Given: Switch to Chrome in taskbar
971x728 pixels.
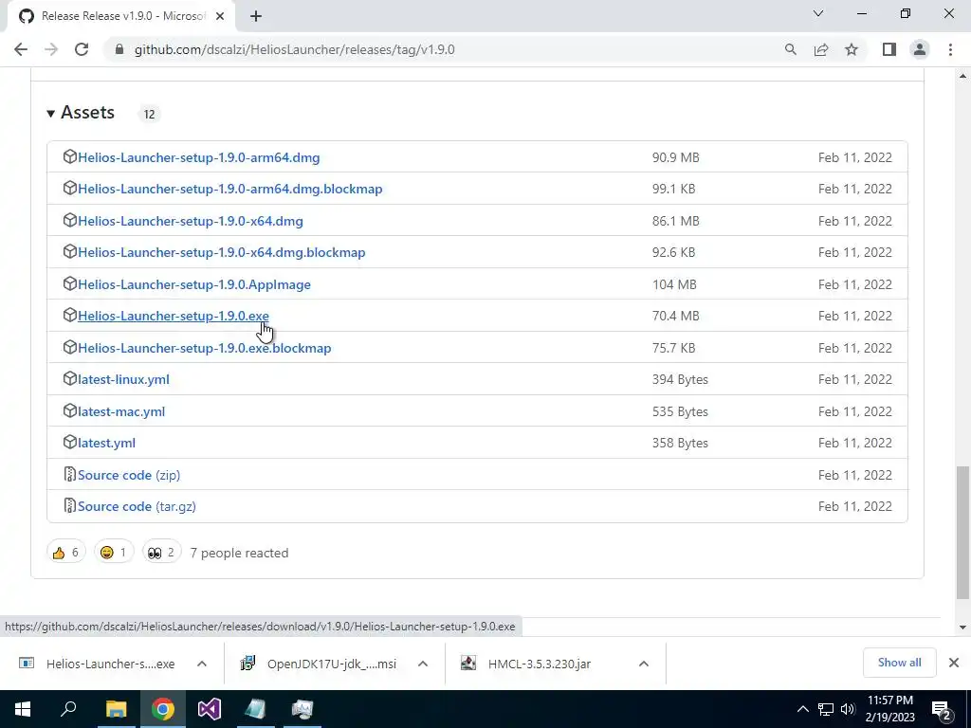Looking at the screenshot, I should tap(163, 709).
